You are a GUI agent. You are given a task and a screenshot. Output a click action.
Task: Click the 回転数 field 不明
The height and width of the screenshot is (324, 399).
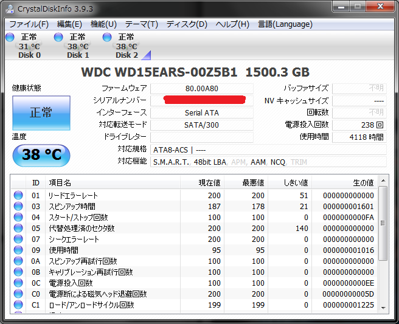coord(359,112)
